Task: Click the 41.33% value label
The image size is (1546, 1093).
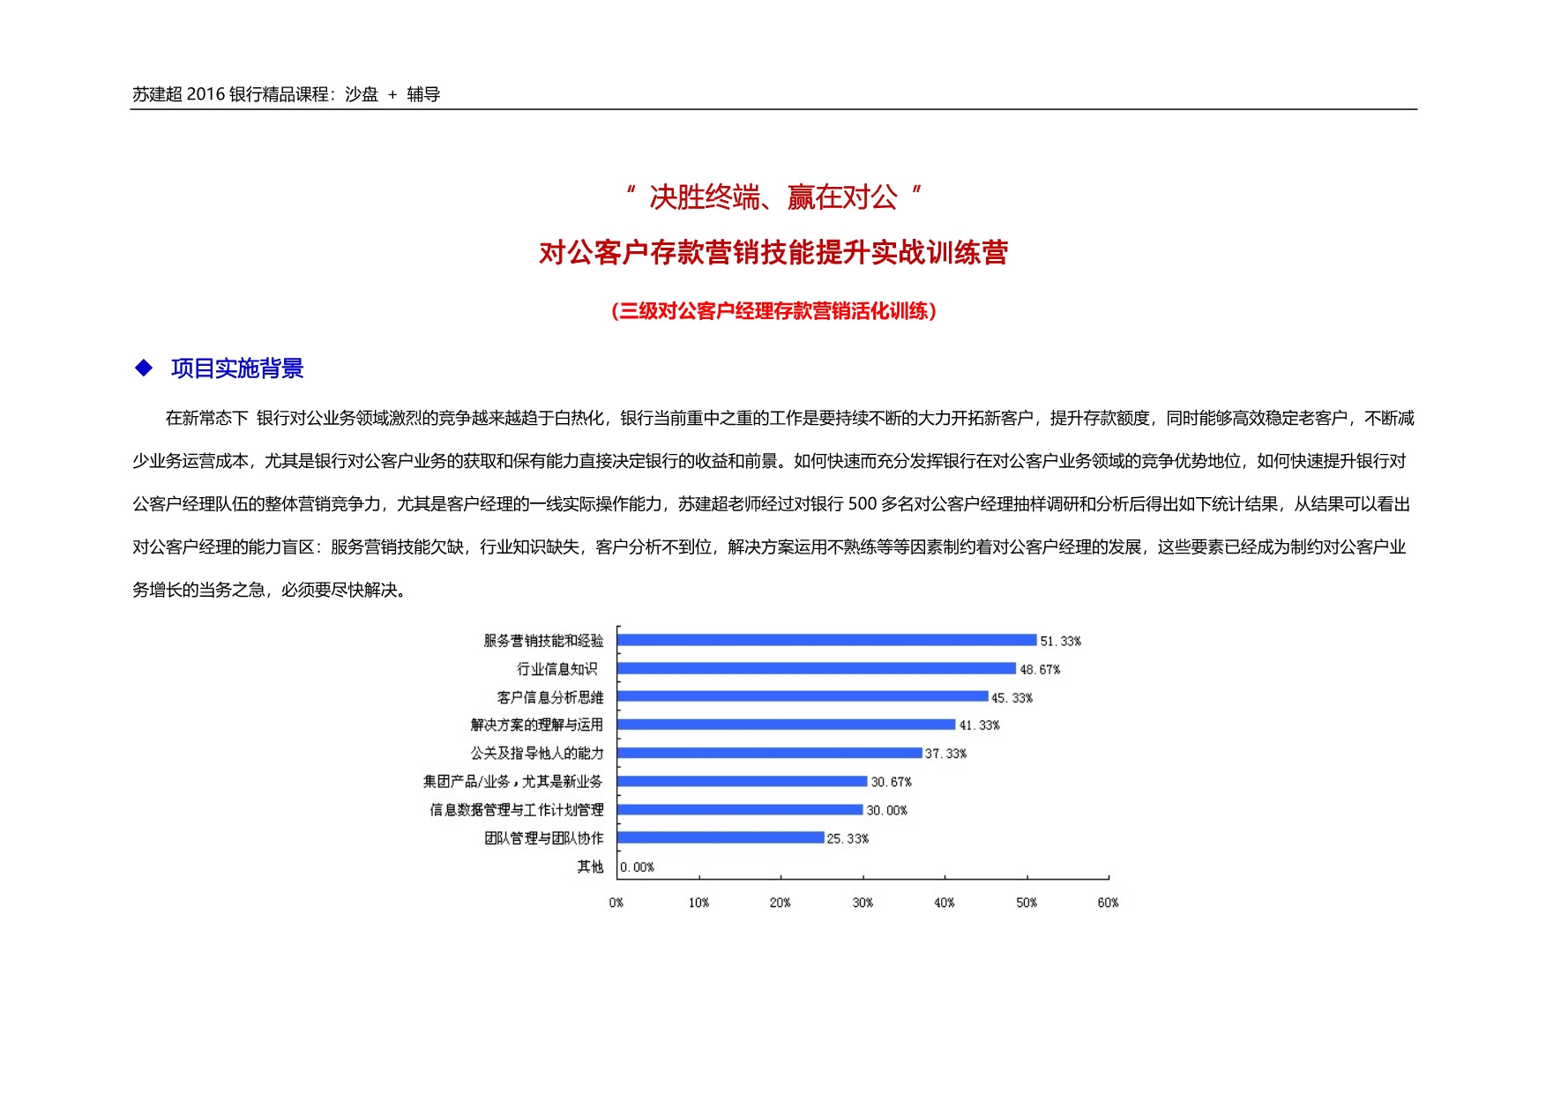Action: (979, 725)
